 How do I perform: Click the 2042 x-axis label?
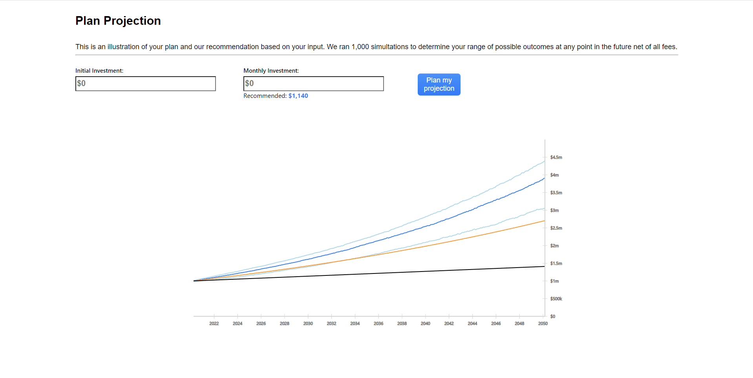449,323
